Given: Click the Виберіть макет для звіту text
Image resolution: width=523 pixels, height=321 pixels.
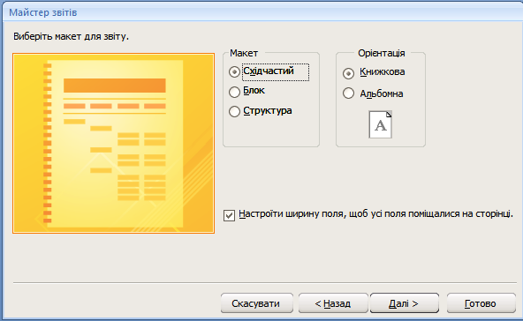Looking at the screenshot, I should (x=71, y=36).
